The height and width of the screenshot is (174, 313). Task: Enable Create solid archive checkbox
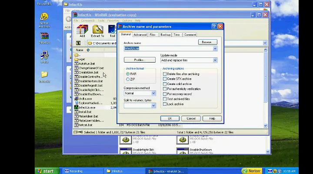pos(165,84)
